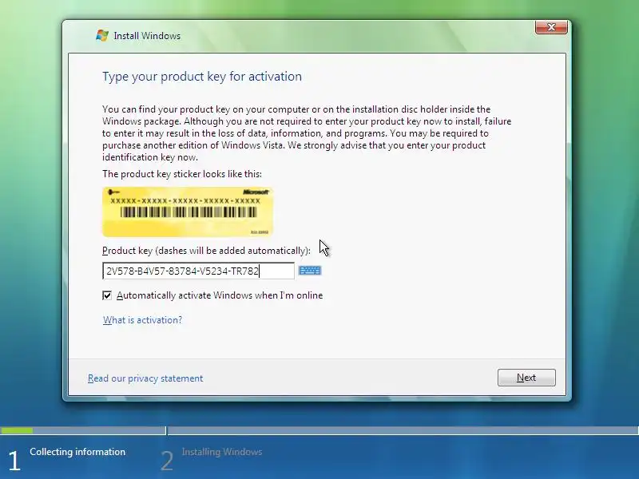Click the product key sticker image
Image resolution: width=639 pixels, height=479 pixels.
pos(188,212)
